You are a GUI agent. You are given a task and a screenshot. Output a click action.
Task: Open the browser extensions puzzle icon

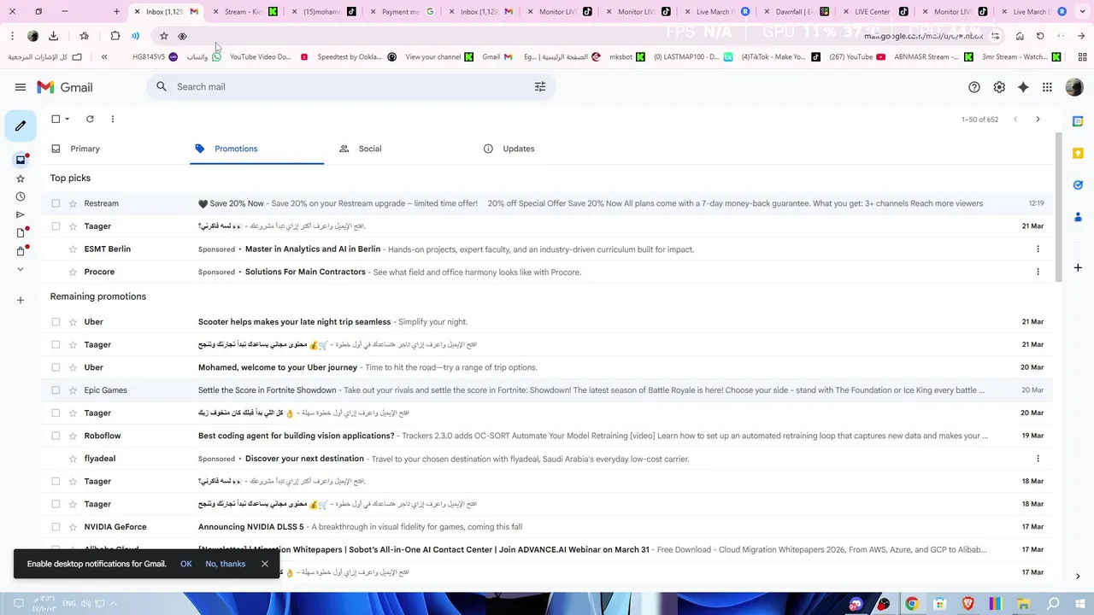[115, 36]
